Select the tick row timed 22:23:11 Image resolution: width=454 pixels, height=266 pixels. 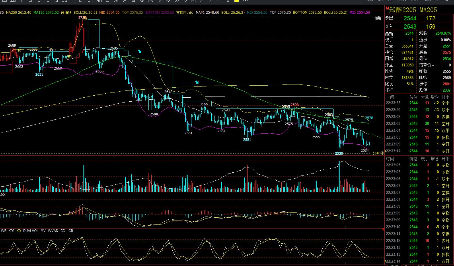(x=419, y=234)
